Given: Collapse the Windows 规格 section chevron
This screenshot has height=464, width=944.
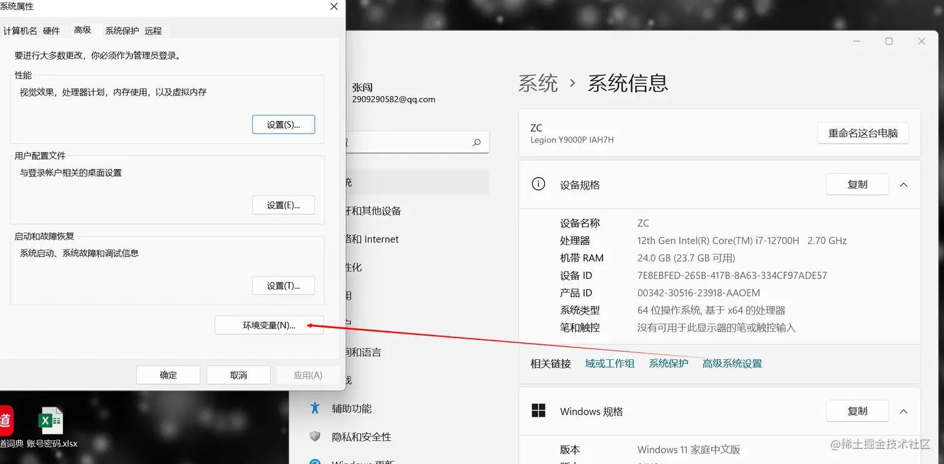Looking at the screenshot, I should click(x=903, y=411).
